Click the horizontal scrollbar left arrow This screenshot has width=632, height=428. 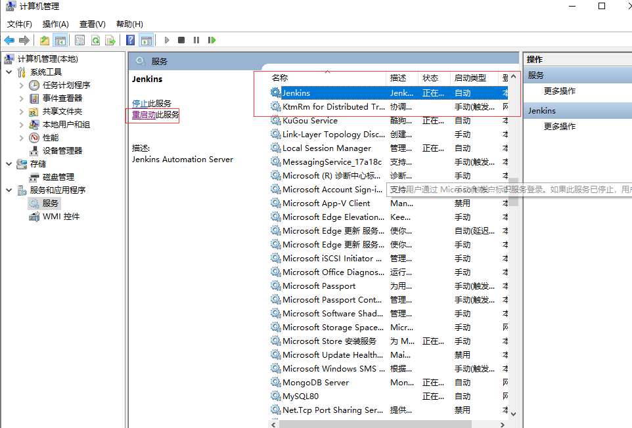274,424
